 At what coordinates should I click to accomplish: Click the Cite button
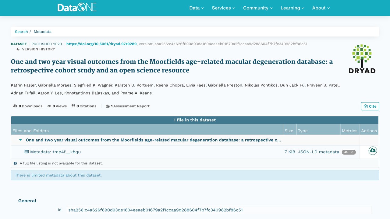click(x=370, y=106)
